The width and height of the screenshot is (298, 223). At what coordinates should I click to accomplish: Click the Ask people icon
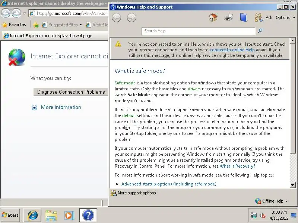point(259,17)
